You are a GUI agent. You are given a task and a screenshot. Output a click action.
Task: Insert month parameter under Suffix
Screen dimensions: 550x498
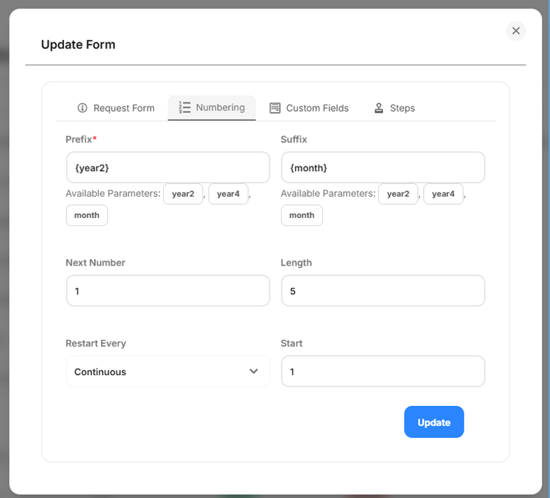point(301,215)
